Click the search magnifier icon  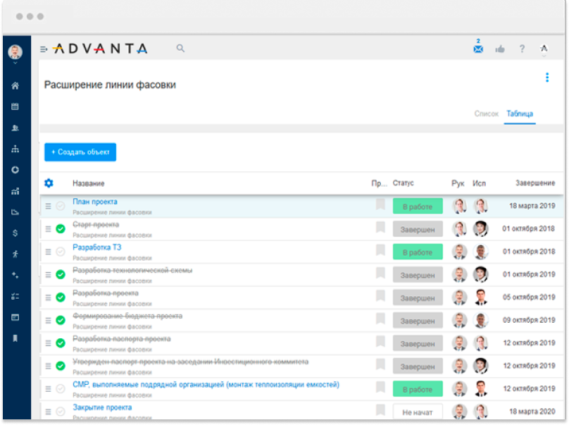point(180,48)
